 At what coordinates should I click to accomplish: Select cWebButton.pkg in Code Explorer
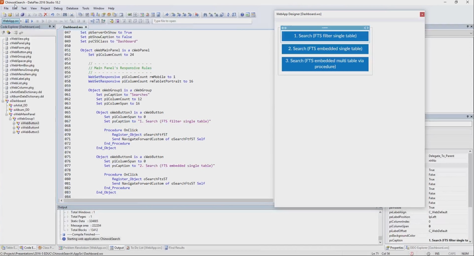21,52
